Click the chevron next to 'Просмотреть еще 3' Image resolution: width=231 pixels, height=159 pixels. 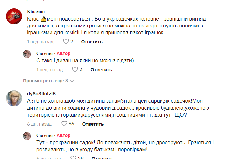[72, 81]
